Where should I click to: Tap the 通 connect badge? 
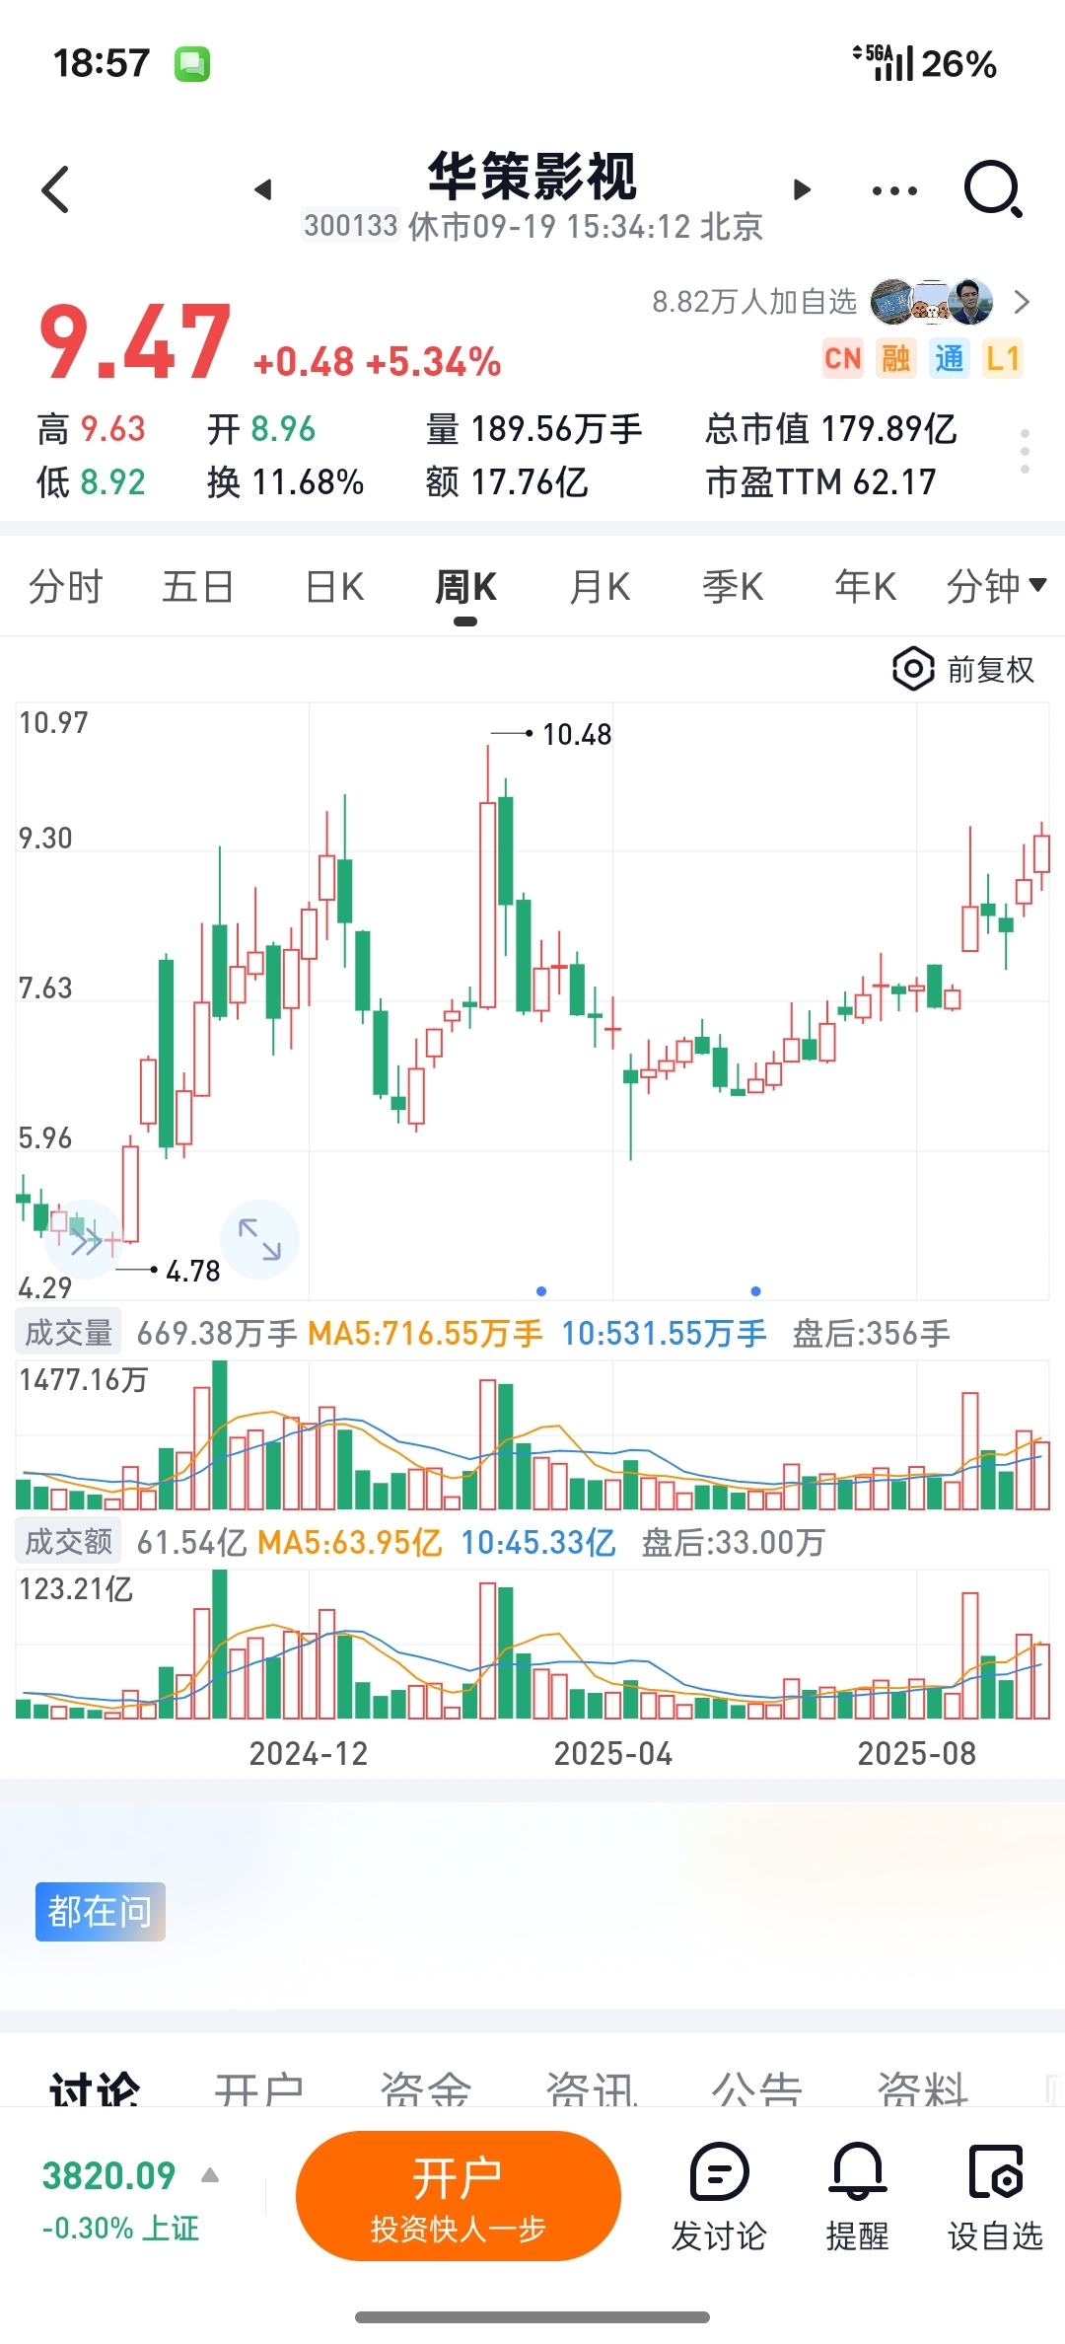(950, 358)
